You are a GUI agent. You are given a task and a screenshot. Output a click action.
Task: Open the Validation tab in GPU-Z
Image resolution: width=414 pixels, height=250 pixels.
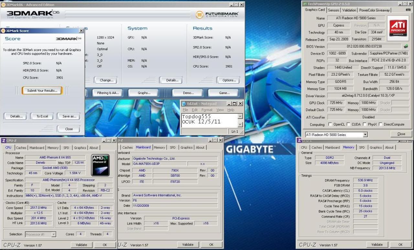click(x=349, y=10)
